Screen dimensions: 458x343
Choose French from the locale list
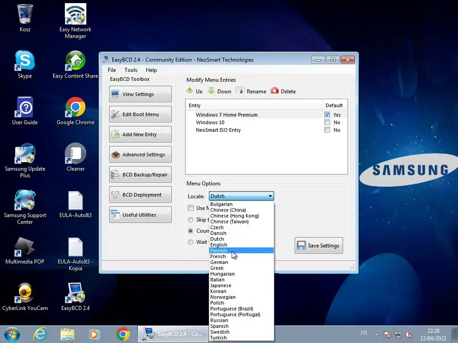tap(241, 256)
